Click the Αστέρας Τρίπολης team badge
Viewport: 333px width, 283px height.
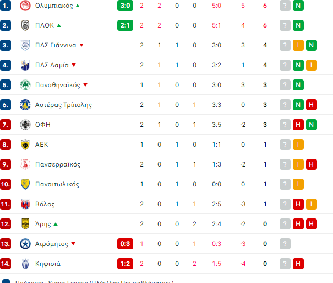(25, 105)
